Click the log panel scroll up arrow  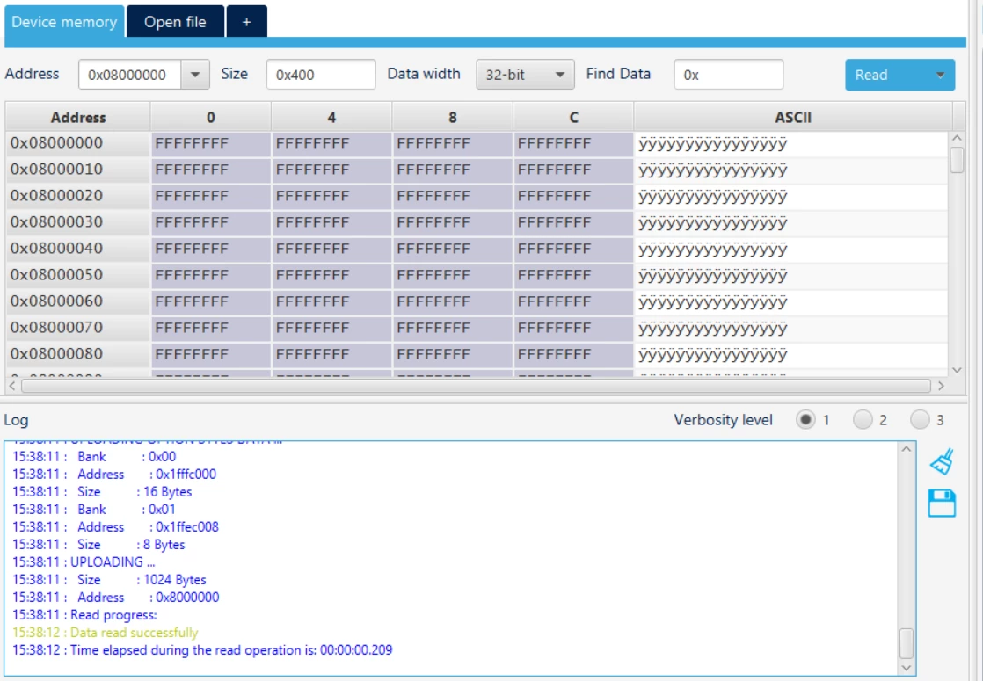coord(906,449)
